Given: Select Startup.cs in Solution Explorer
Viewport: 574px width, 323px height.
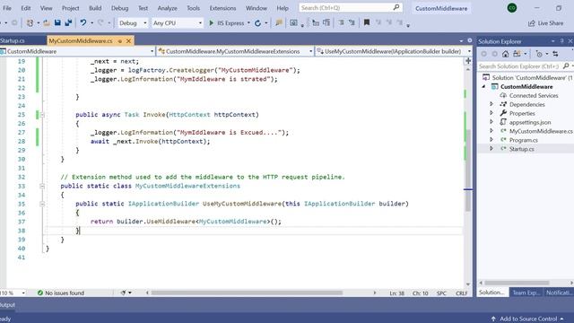Looking at the screenshot, I should (x=522, y=149).
